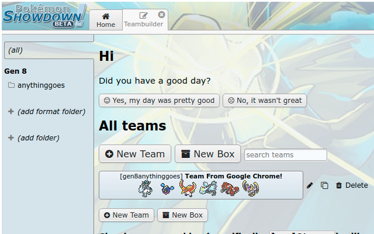Duplicate the team with copy icon
374x234 pixels.
pyautogui.click(x=324, y=185)
